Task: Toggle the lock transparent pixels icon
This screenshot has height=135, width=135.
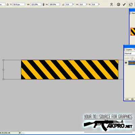Action: pyautogui.click(x=132, y=58)
